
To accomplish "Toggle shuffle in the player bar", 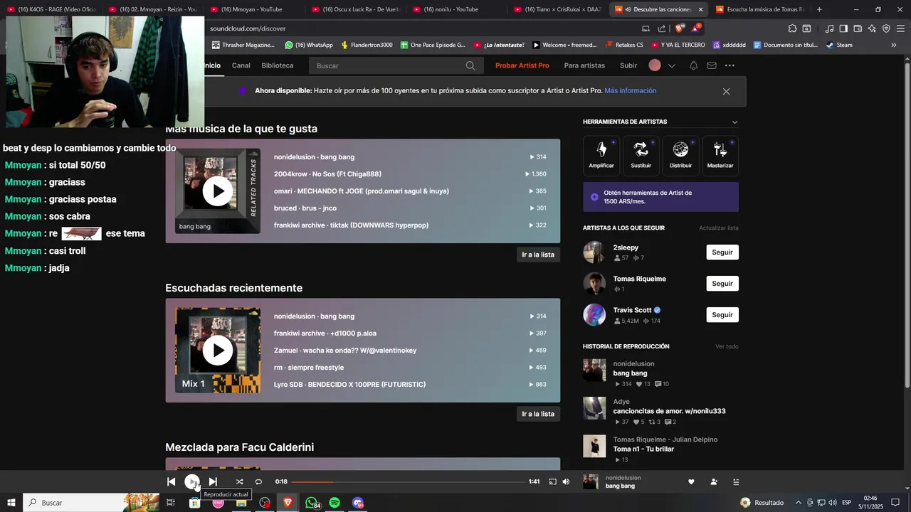I will (239, 481).
